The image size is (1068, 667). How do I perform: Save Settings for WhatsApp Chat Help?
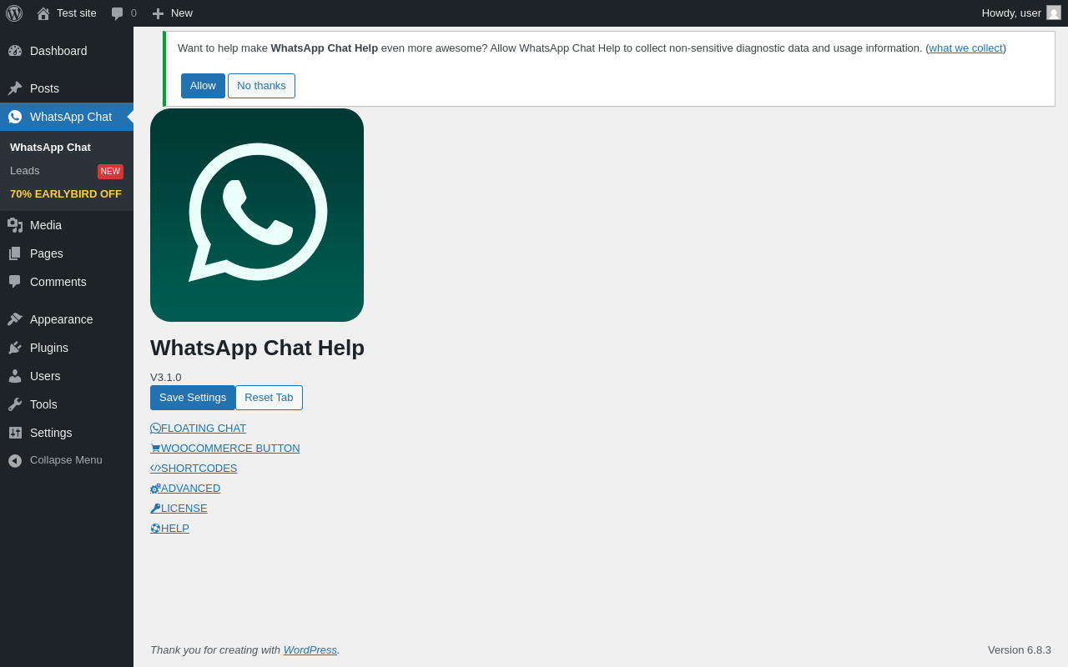coord(193,398)
